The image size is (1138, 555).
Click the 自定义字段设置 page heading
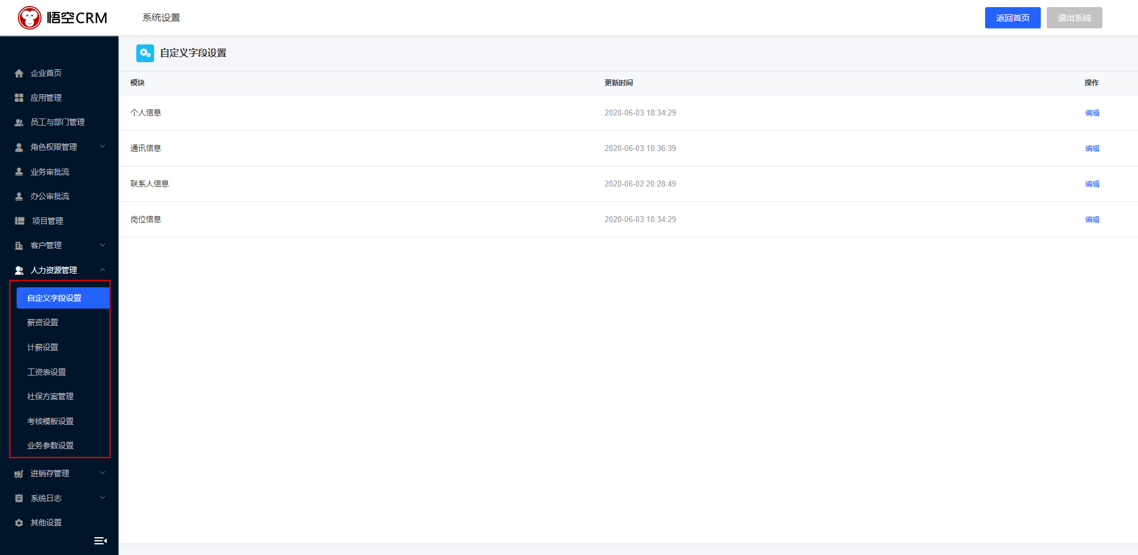(193, 53)
